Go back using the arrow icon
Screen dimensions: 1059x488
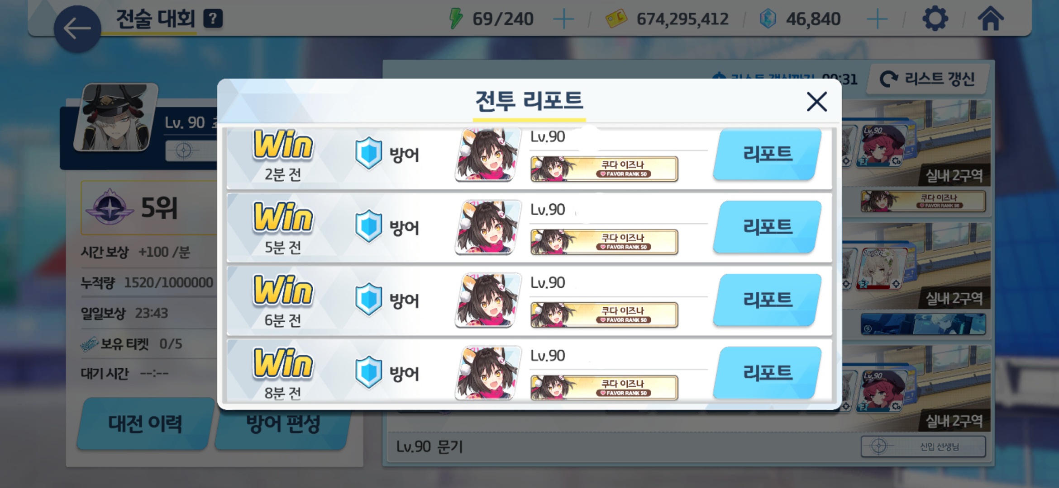pyautogui.click(x=77, y=28)
